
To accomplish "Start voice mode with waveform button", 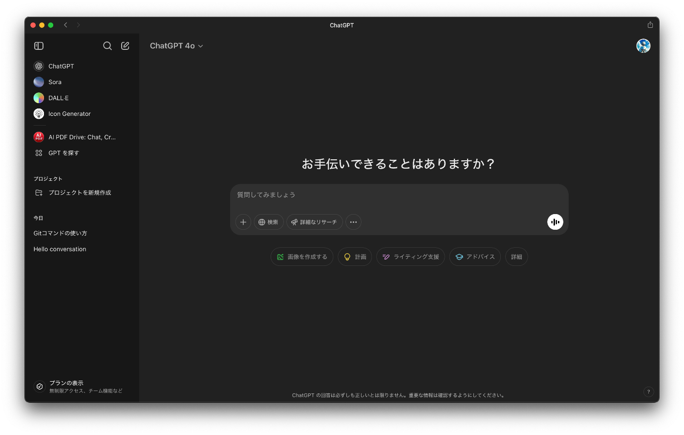I will point(555,222).
